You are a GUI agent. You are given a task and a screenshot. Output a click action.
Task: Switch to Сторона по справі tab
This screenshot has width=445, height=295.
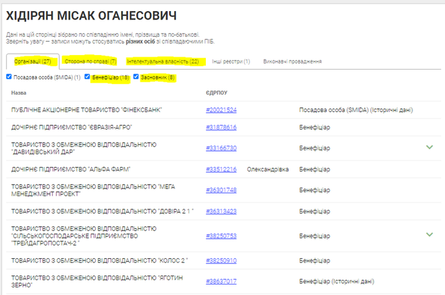[x=90, y=61]
